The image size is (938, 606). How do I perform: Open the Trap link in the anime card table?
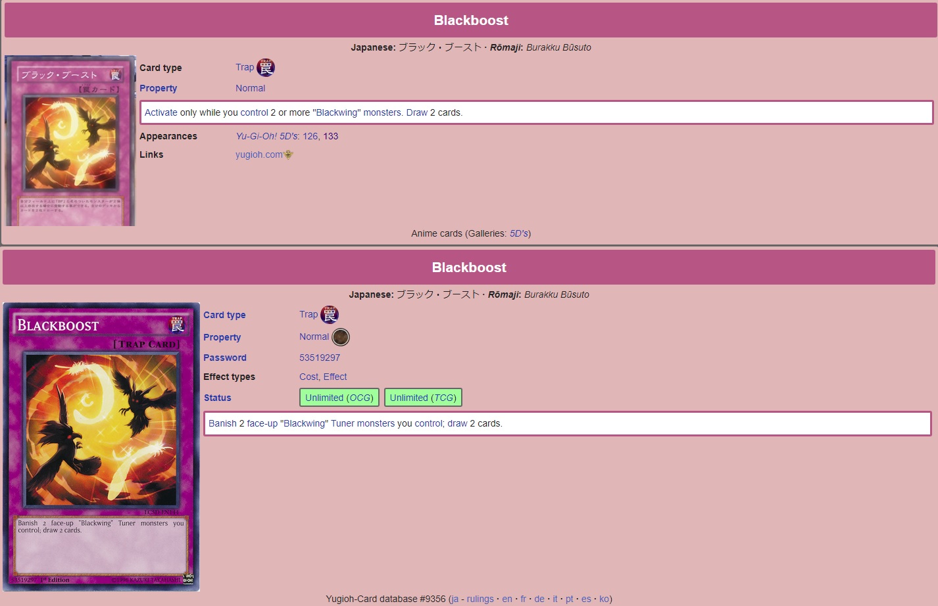pyautogui.click(x=245, y=68)
